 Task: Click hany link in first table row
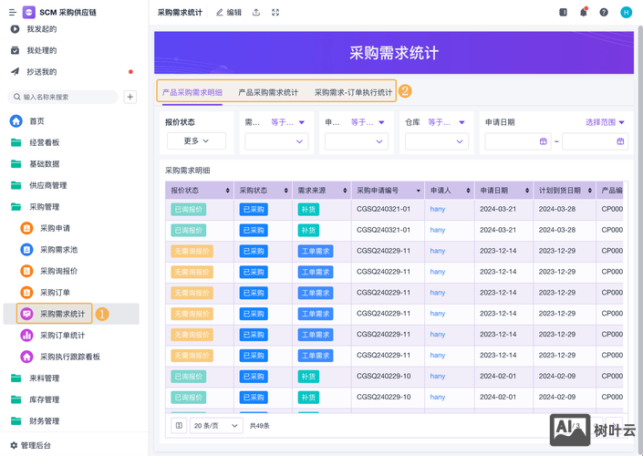tap(438, 209)
